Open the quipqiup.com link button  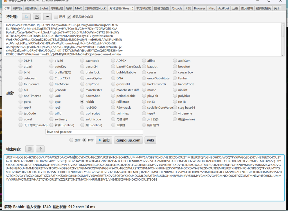point(128,140)
